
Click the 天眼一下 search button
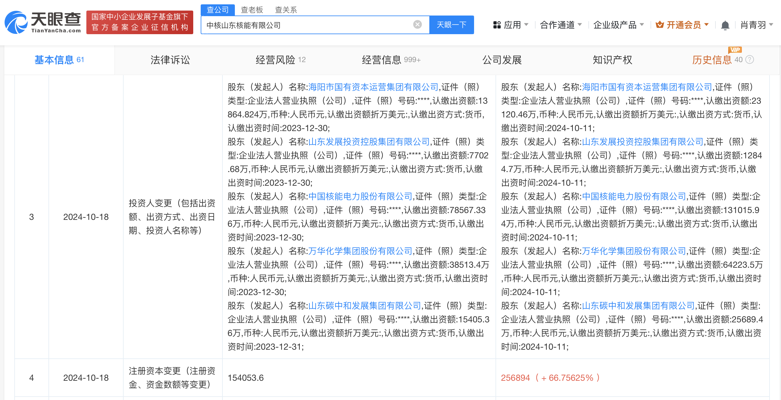pyautogui.click(x=452, y=25)
